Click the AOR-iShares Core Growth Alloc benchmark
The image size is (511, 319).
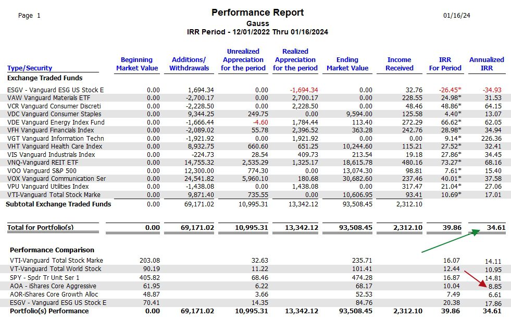click(x=54, y=294)
